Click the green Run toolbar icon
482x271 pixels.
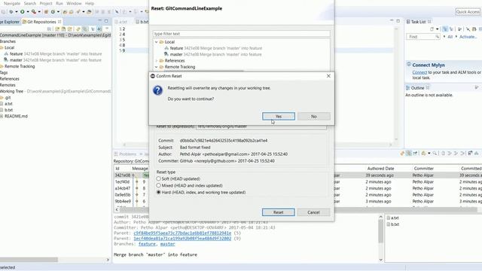click(x=22, y=12)
